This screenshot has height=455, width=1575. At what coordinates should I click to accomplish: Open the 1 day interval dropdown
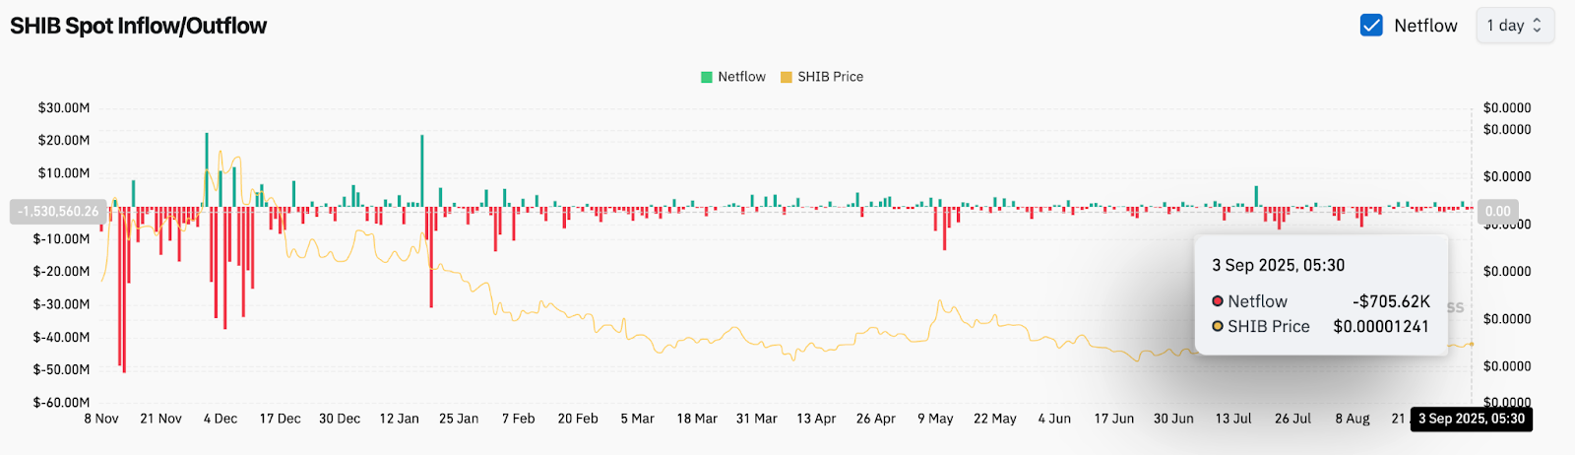point(1515,26)
